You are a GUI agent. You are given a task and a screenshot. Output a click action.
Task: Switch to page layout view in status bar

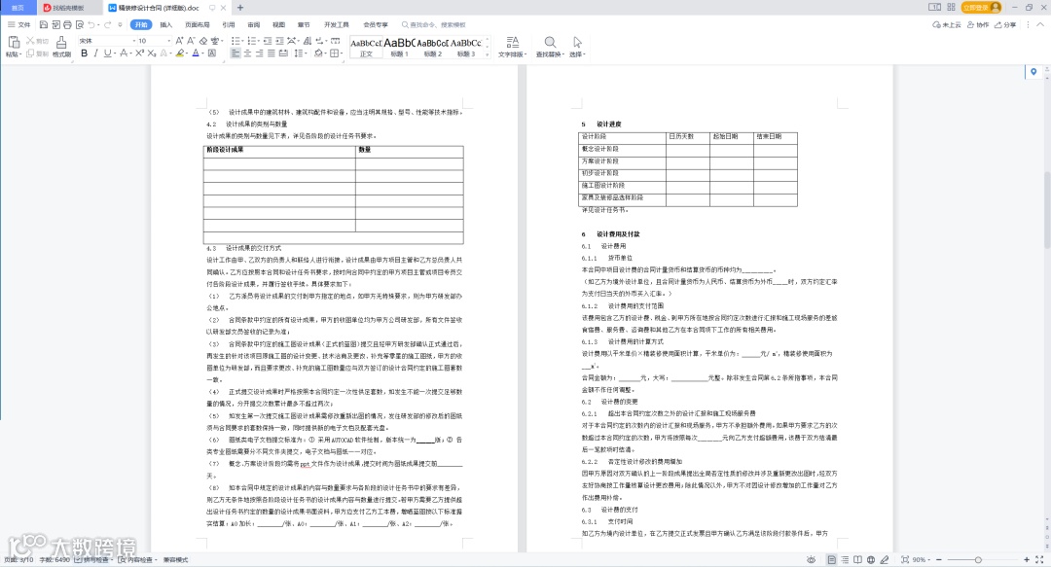[x=832, y=559]
